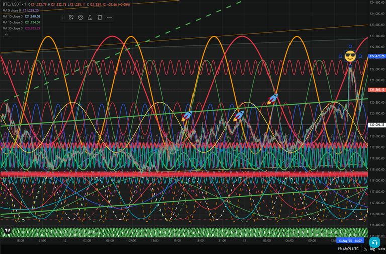
Task: Click the 123,200.00 price axis tick
Action: point(377,36)
